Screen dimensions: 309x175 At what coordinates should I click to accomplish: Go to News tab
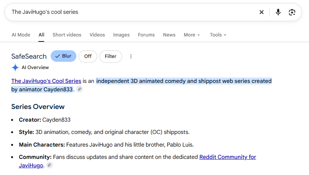169,35
